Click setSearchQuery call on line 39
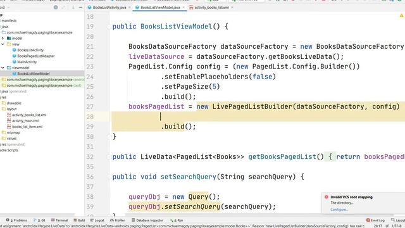 192,207
